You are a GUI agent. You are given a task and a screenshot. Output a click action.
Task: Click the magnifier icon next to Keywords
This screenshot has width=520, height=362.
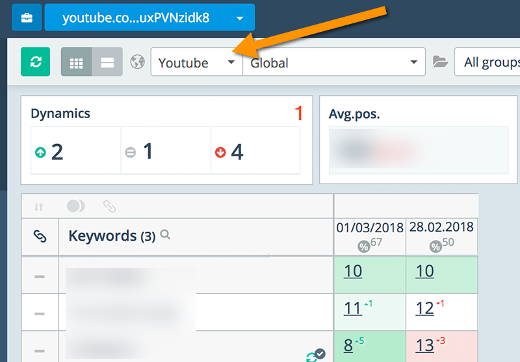(165, 235)
